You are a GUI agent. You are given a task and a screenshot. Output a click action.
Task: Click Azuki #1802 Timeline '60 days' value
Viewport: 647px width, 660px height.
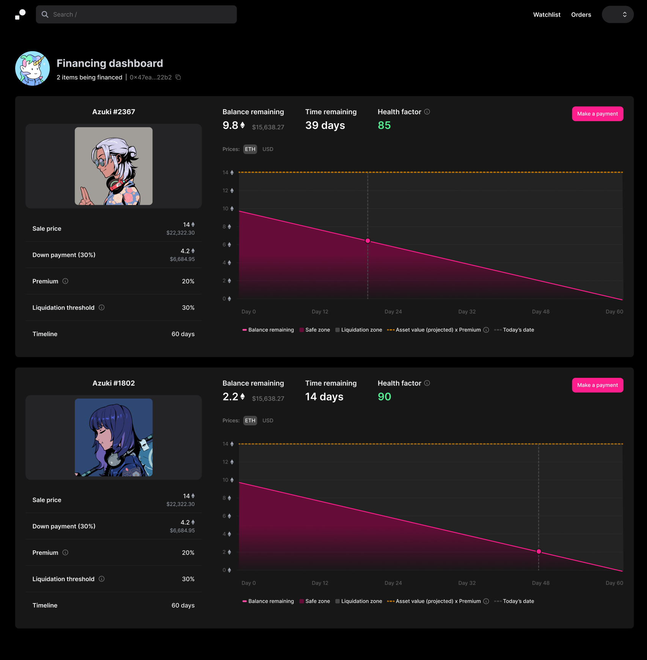[x=183, y=605]
